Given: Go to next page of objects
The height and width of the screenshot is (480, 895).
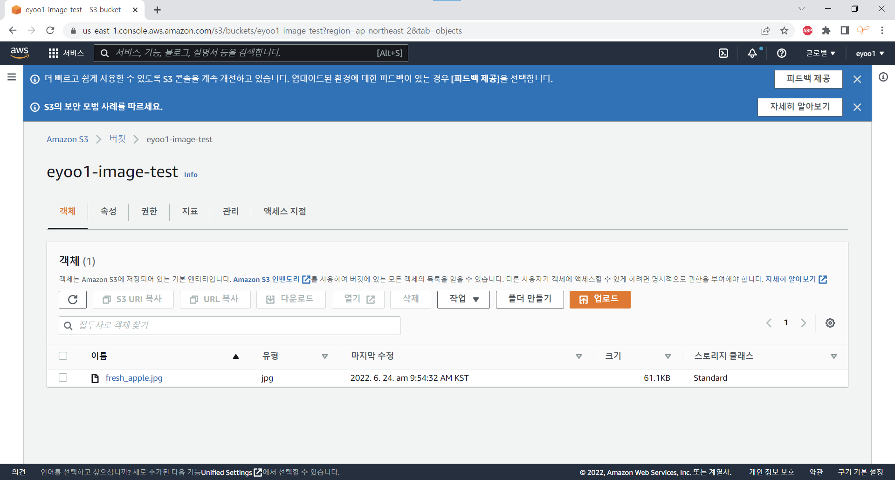Looking at the screenshot, I should (803, 323).
